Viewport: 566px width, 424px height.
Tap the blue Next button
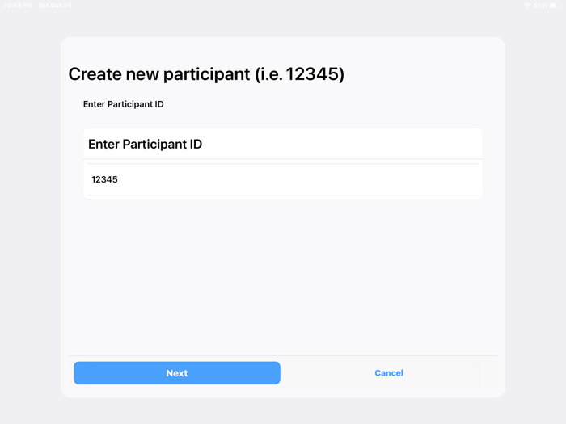point(176,373)
